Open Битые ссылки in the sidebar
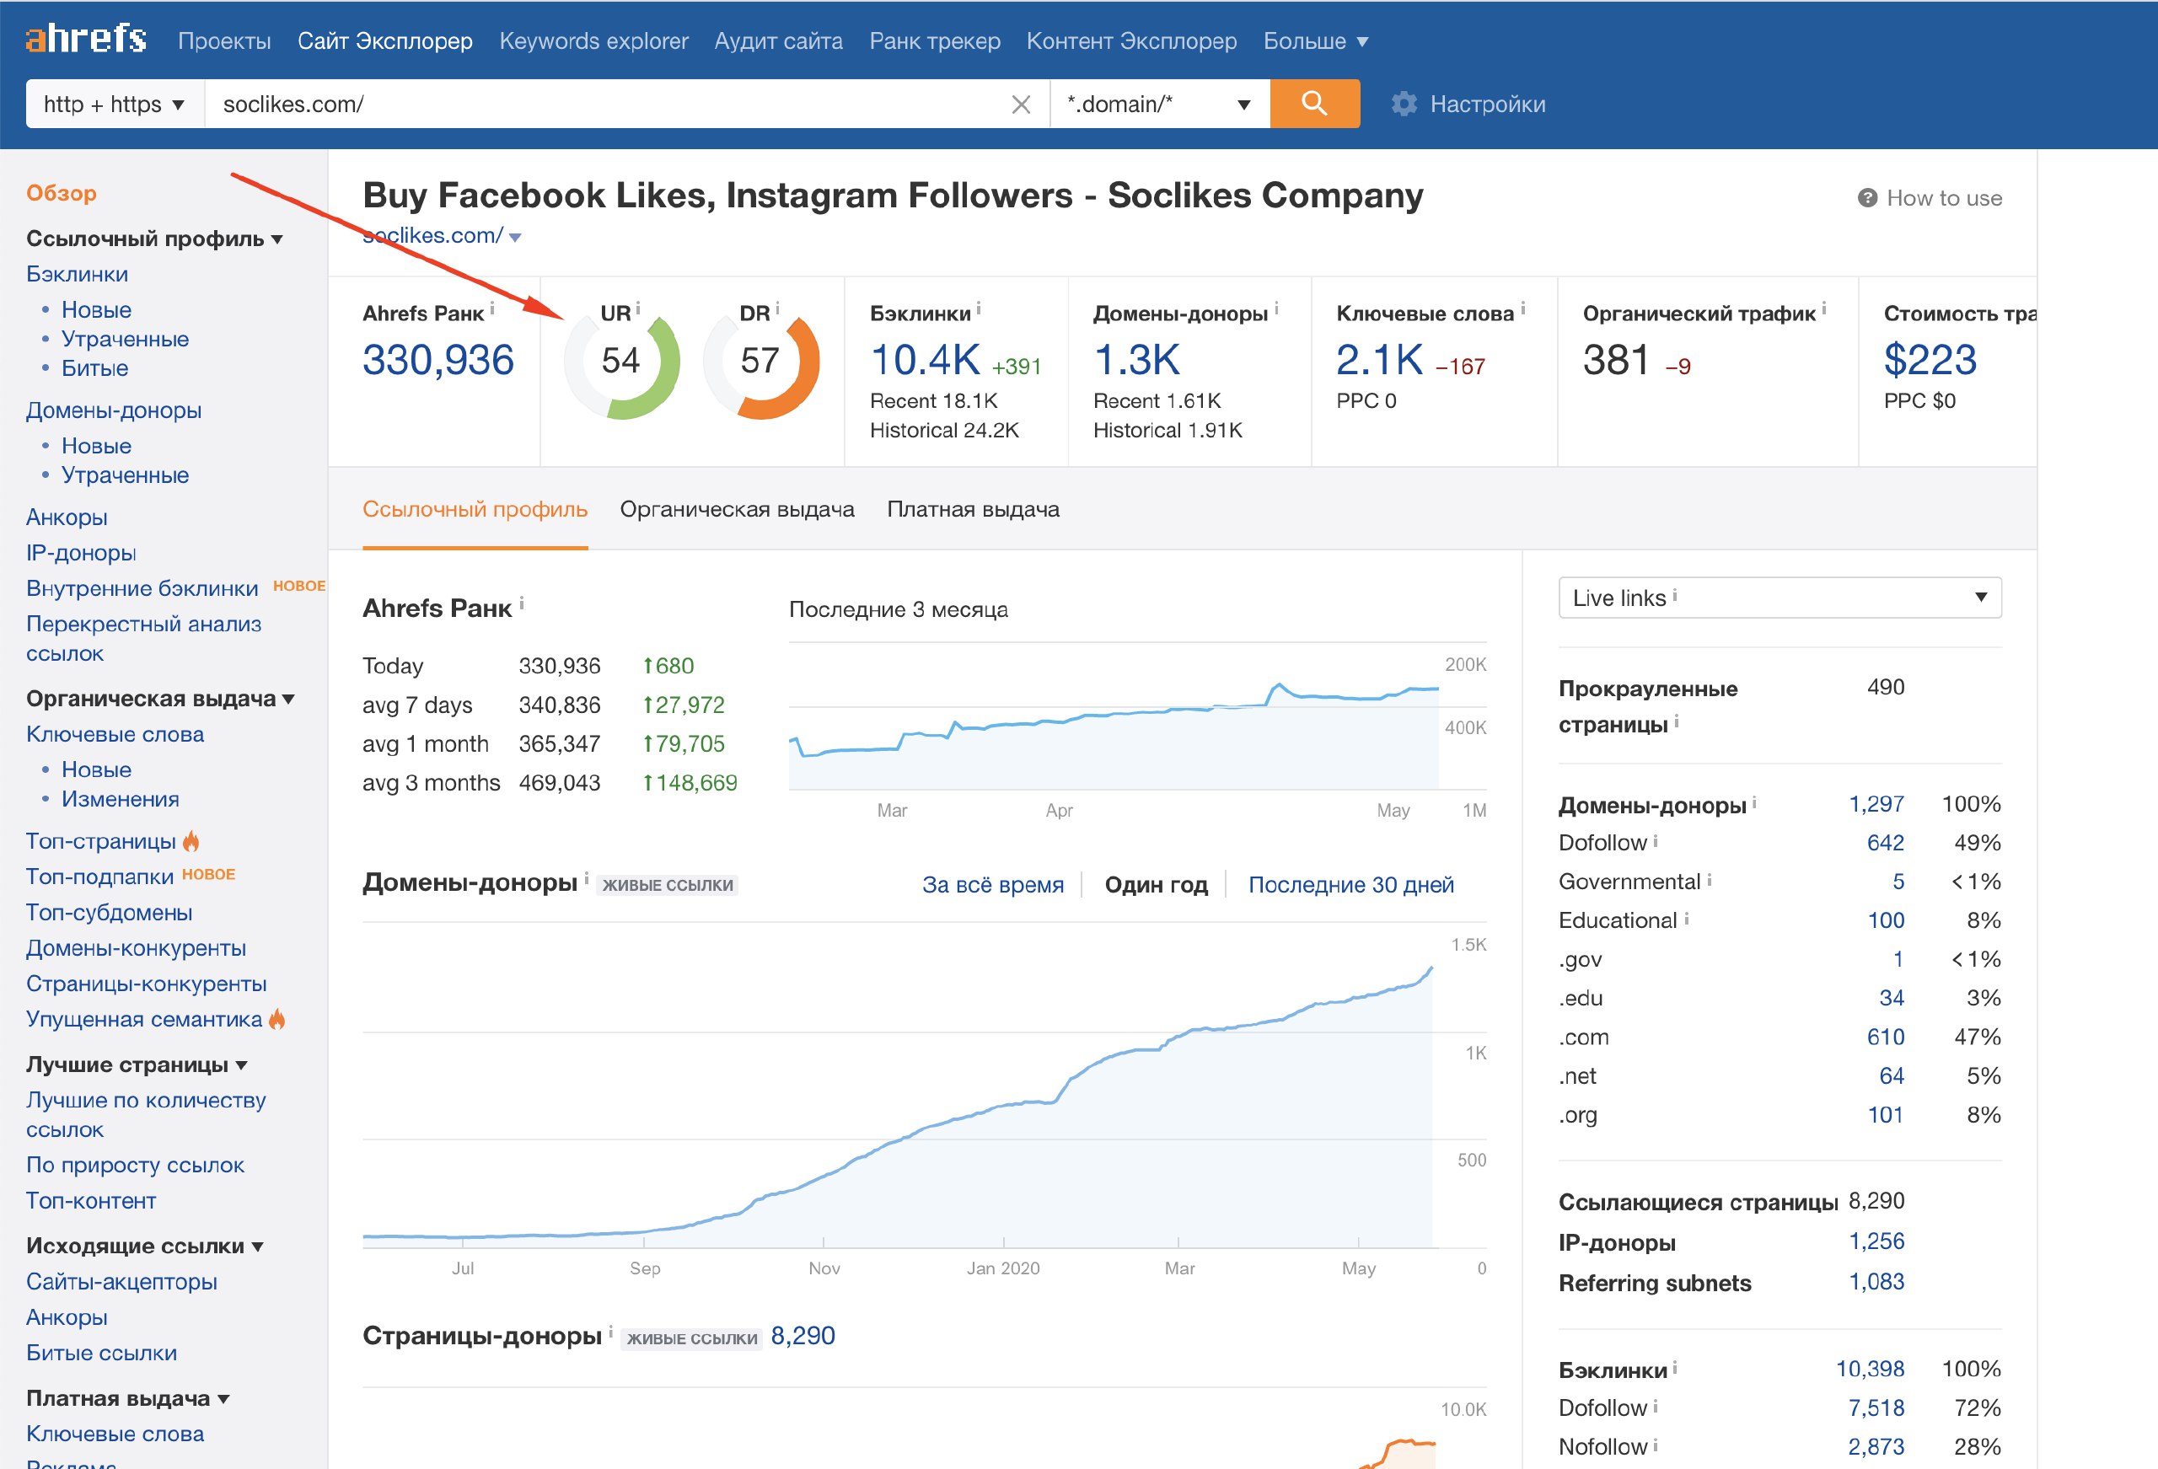This screenshot has width=2158, height=1469. point(101,1353)
